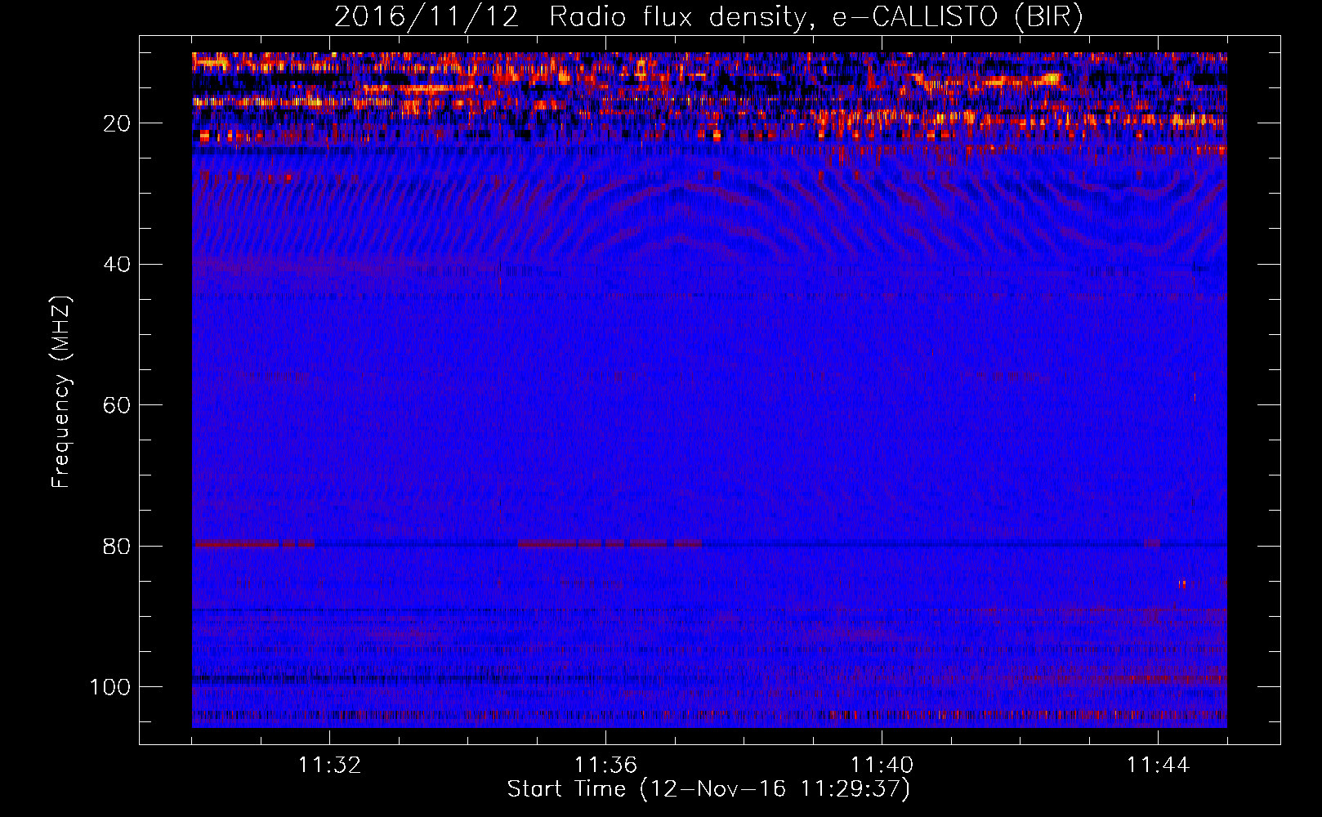This screenshot has width=1322, height=817.
Task: Click the 'Start Time (12-Nov-16 11:29:37)' label
Action: pos(708,789)
